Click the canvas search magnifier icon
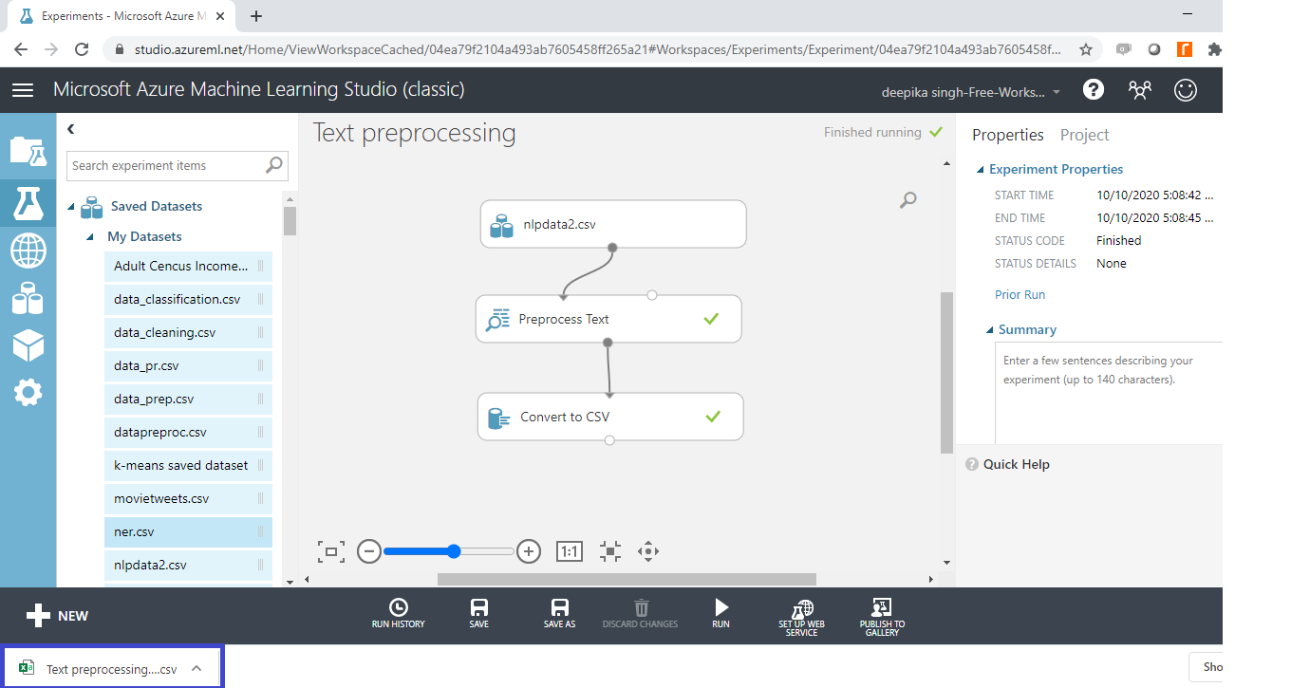Viewport: 1291px width, 688px height. click(x=908, y=199)
